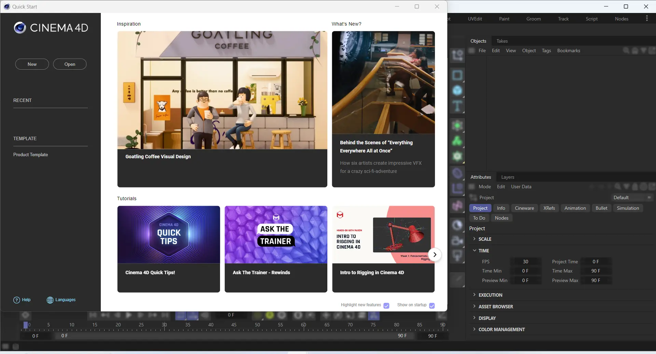Disable Show on startup checkbox

point(432,306)
